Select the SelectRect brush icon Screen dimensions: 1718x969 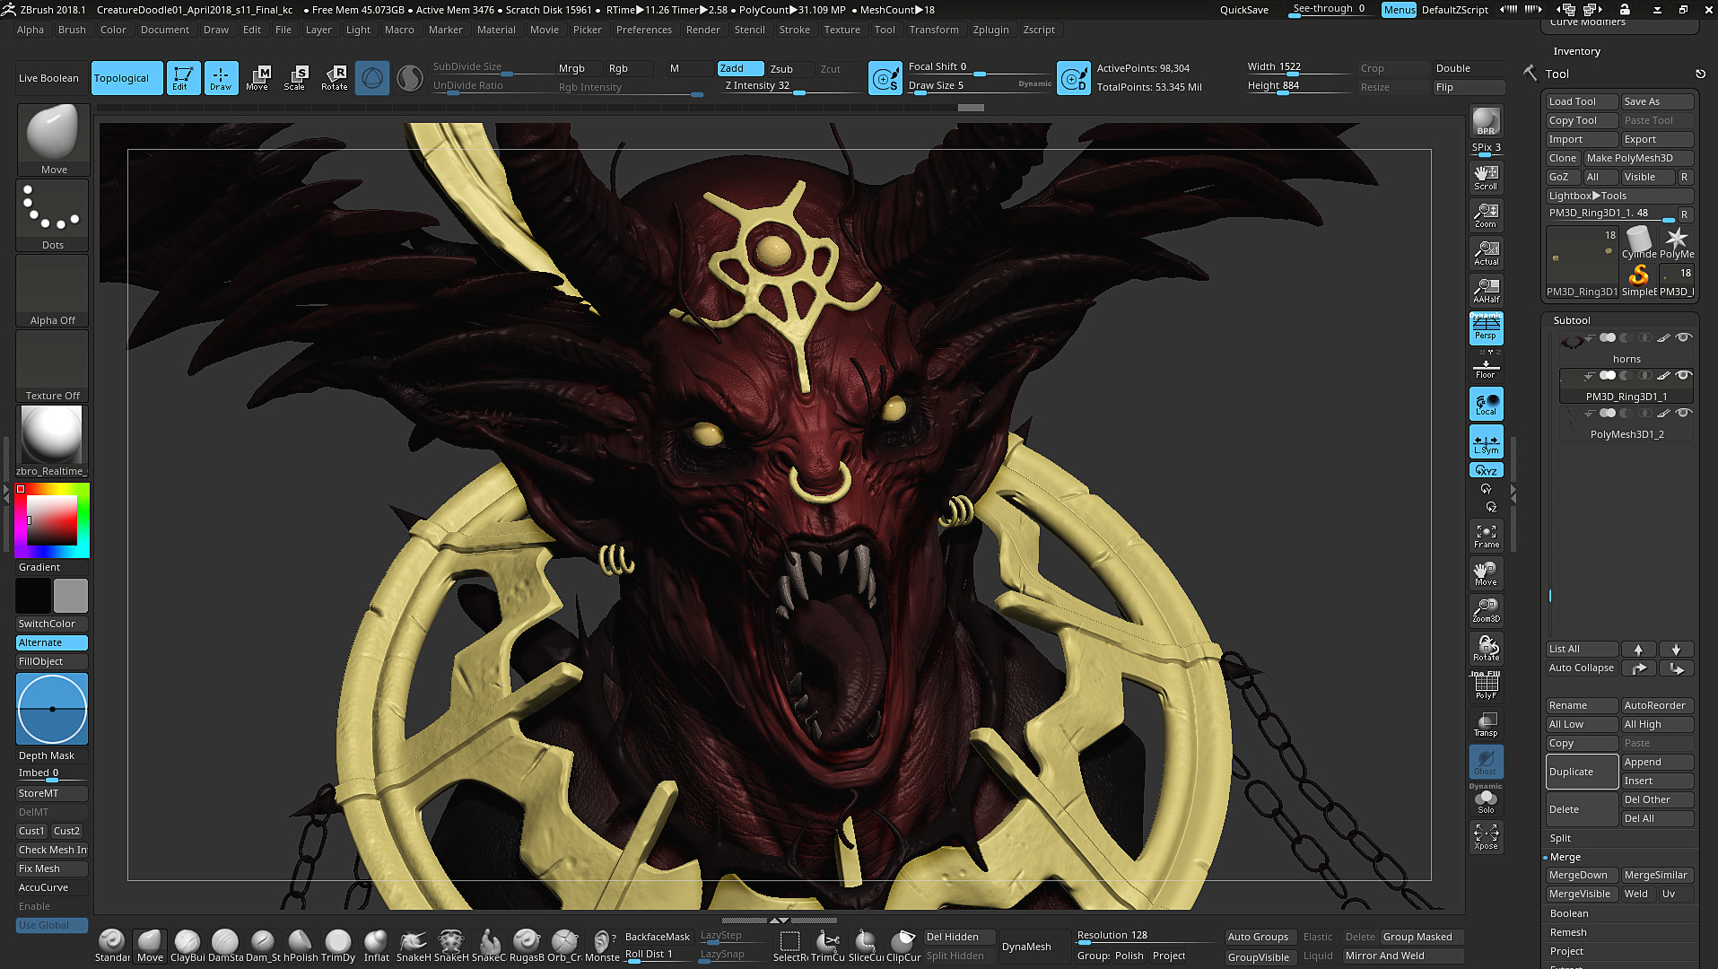click(790, 947)
